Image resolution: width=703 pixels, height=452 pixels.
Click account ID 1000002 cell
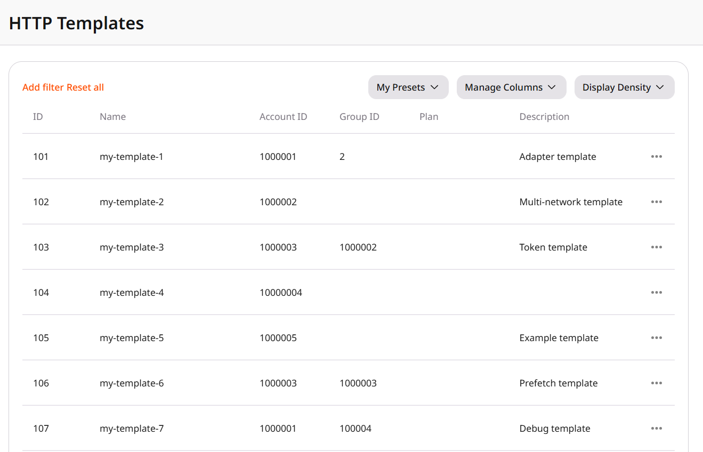278,202
